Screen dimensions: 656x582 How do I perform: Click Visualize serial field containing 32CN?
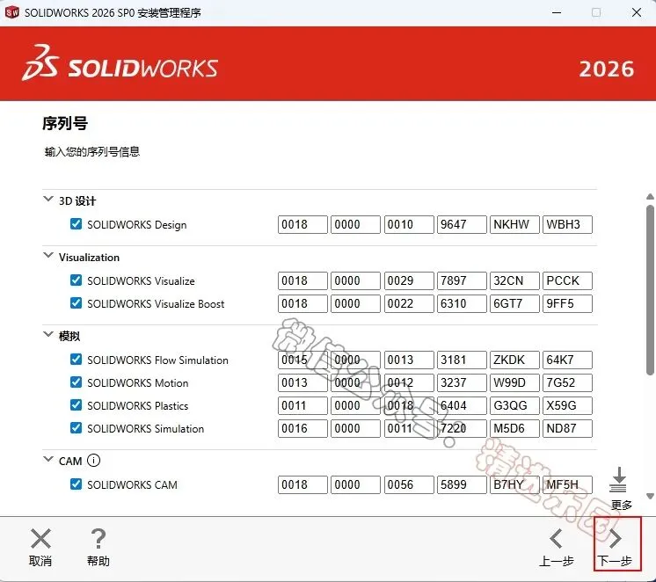point(514,280)
